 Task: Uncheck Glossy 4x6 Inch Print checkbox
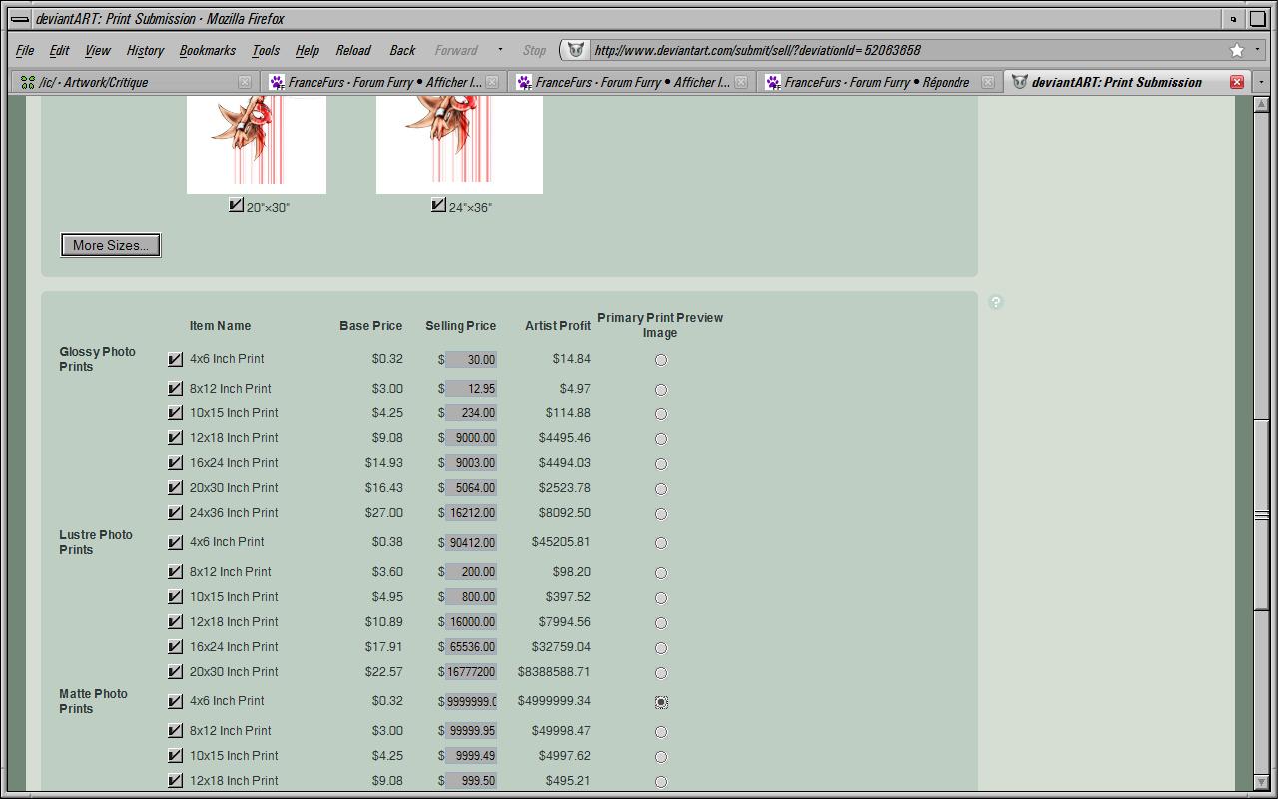pyautogui.click(x=176, y=359)
